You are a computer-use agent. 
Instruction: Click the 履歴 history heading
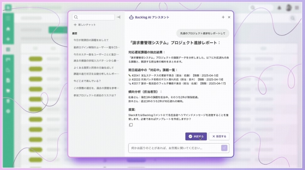[x=74, y=33]
